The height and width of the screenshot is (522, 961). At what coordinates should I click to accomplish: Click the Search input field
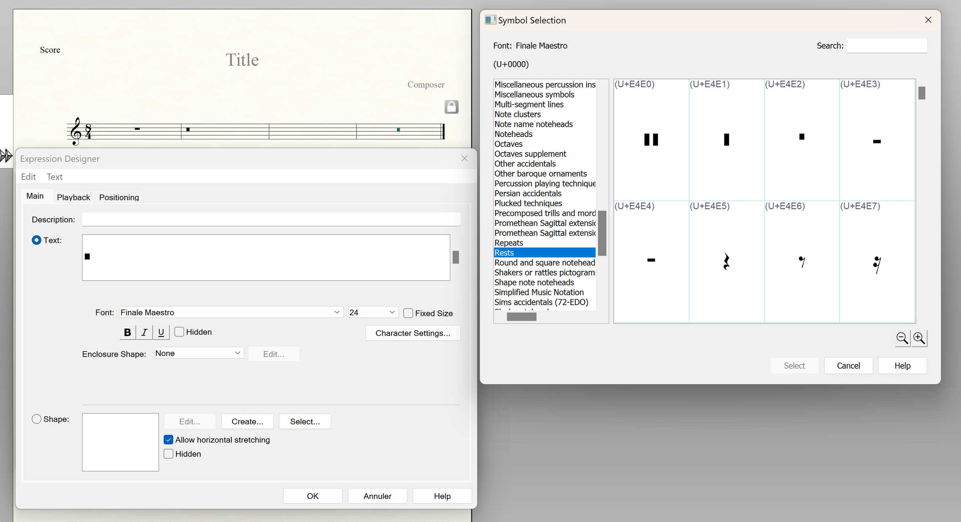(x=886, y=46)
